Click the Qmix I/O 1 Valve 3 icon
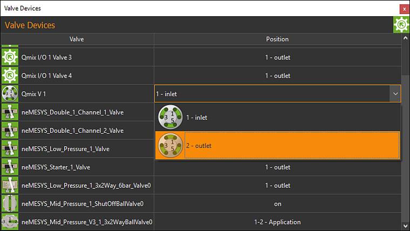 click(x=10, y=57)
